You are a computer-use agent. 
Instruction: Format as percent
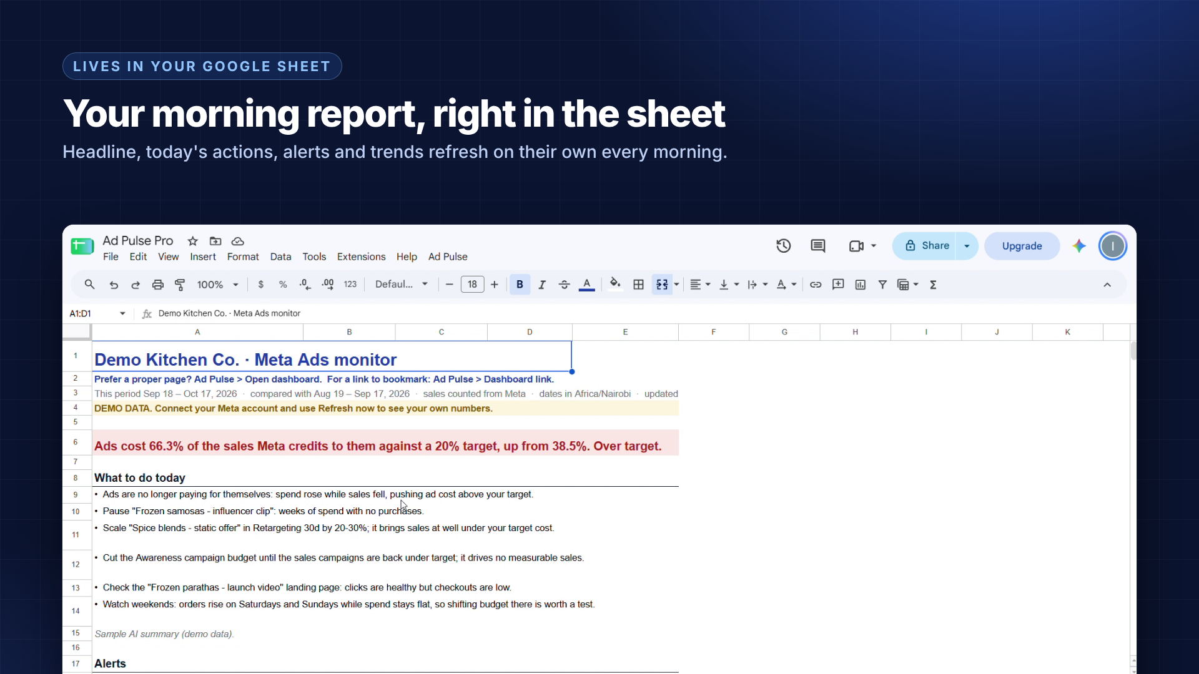pyautogui.click(x=283, y=285)
